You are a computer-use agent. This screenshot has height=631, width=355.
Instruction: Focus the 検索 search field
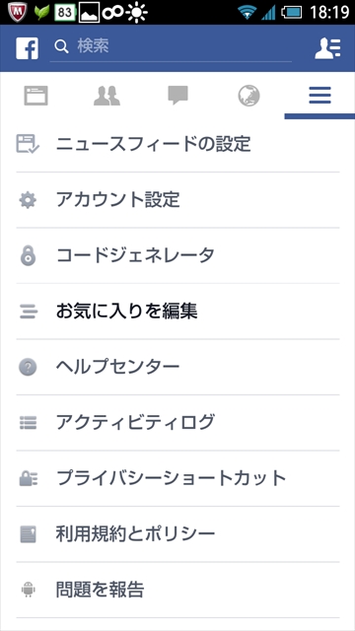tap(171, 47)
